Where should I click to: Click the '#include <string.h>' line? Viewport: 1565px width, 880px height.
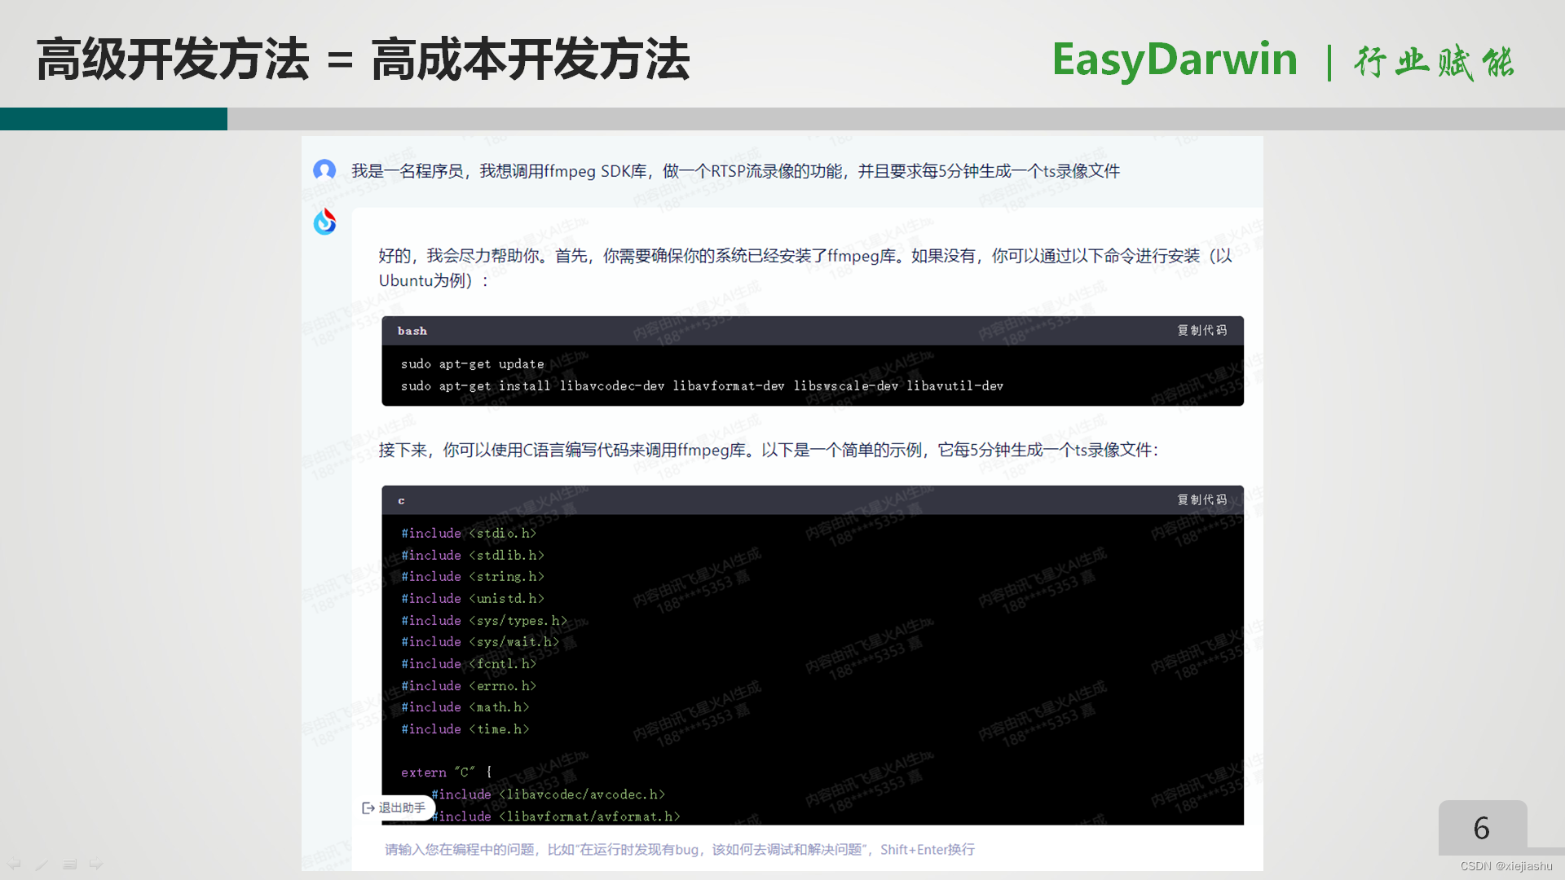[x=473, y=576]
